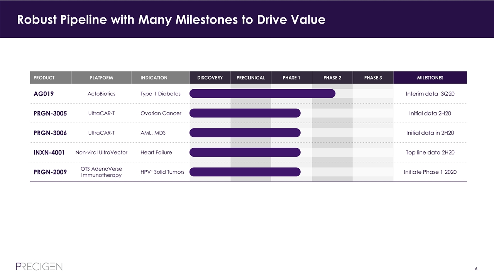Screen dimensions: 494x278
Task: Click the PHASE 1 column header
Action: click(x=291, y=78)
